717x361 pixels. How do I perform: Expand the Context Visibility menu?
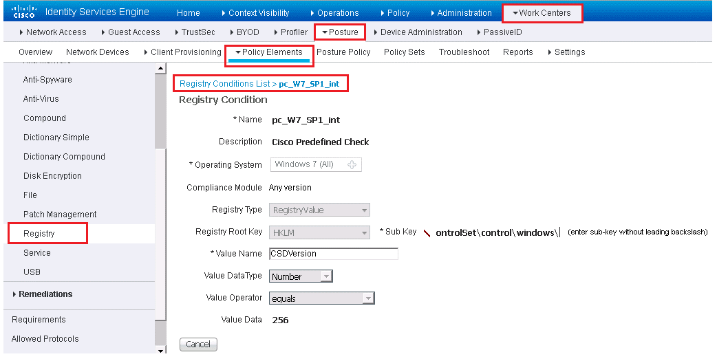[x=255, y=13]
